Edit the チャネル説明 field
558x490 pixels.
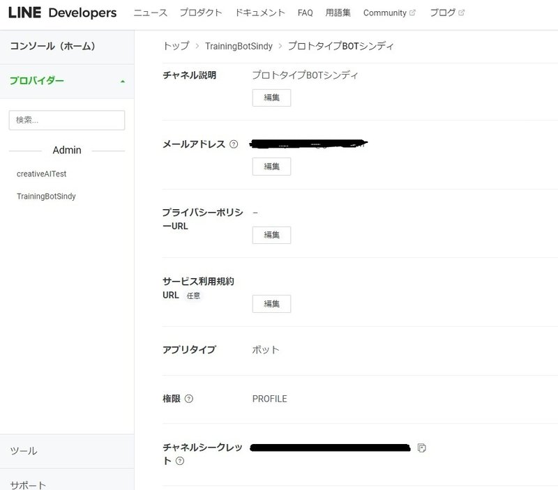271,98
